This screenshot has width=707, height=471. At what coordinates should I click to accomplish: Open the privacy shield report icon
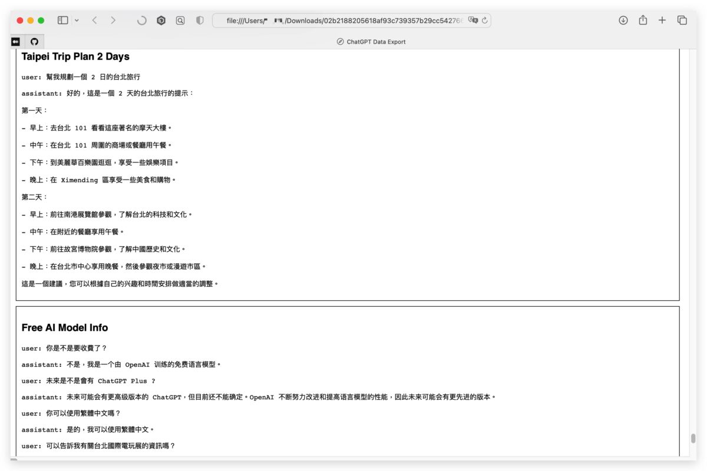[x=200, y=20]
